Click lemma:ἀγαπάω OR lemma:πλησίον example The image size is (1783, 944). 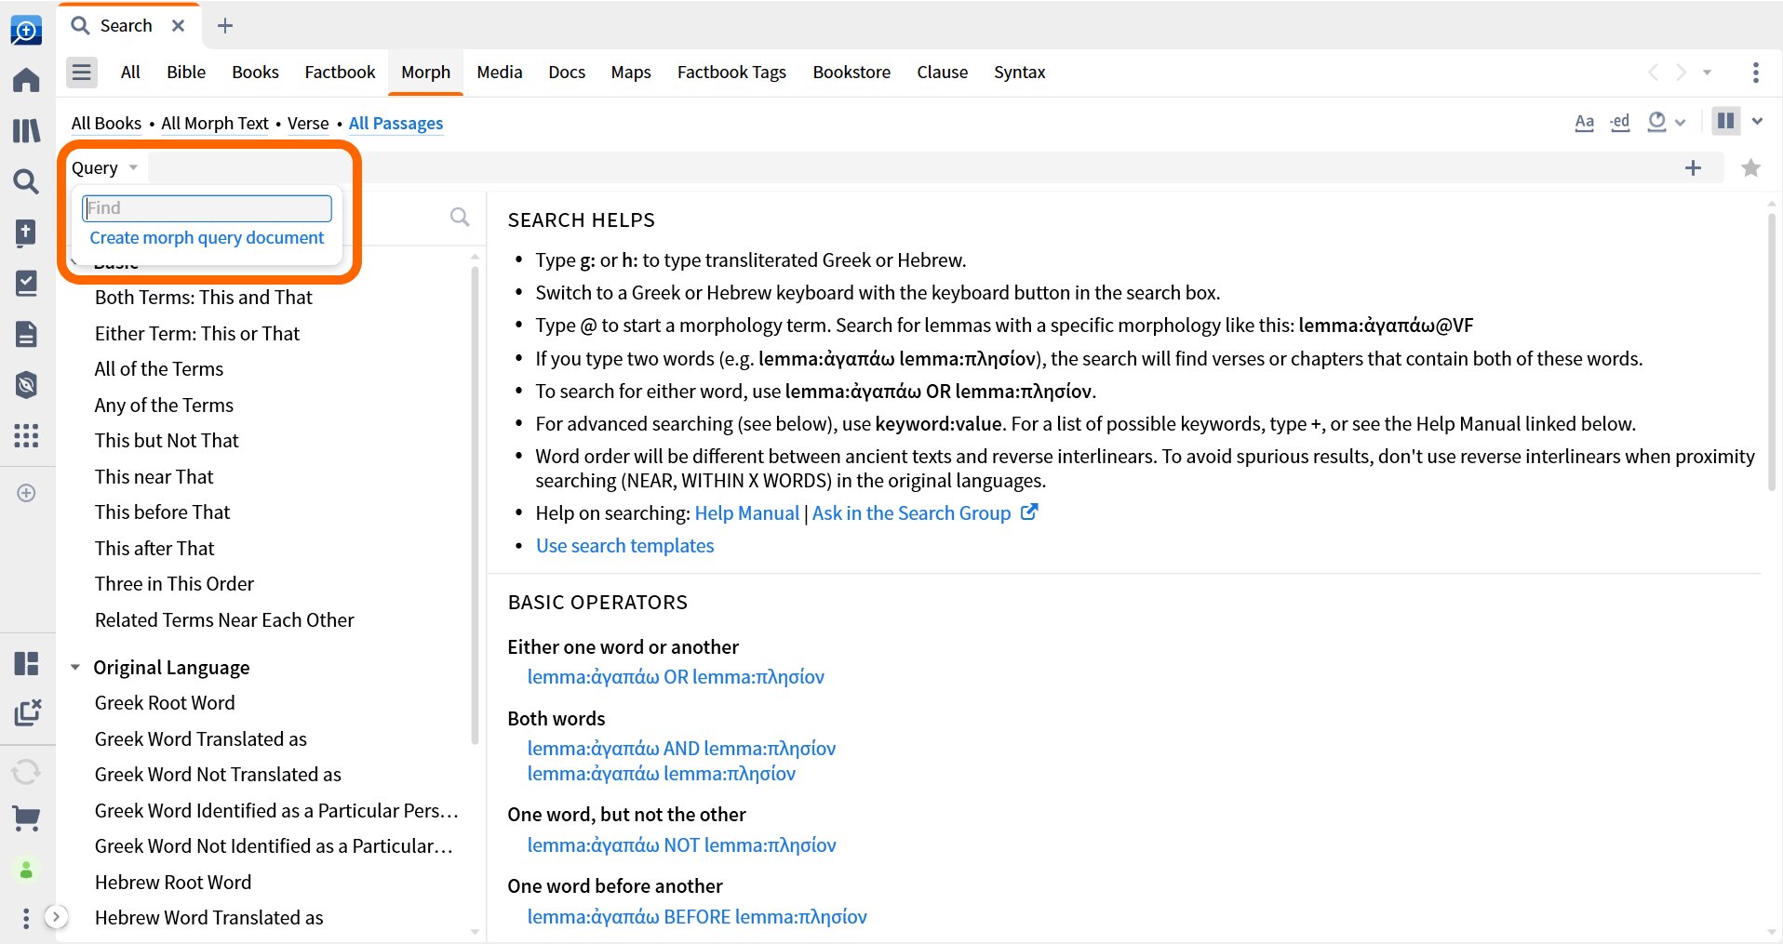tap(676, 677)
